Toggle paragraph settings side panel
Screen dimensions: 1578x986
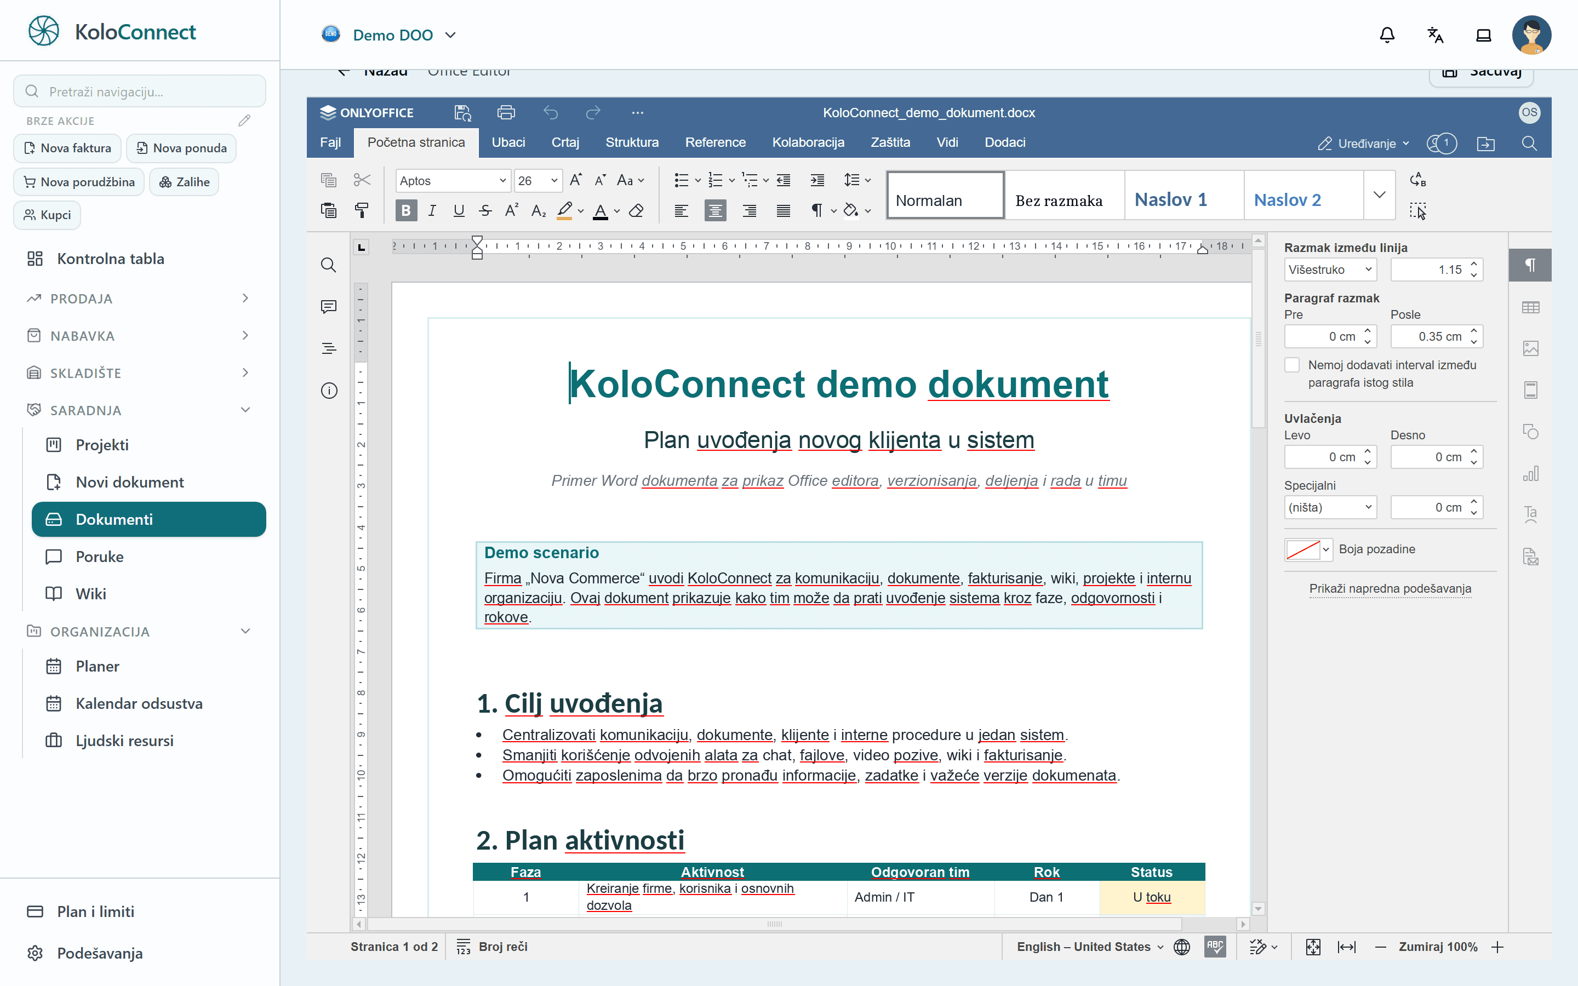(1530, 265)
